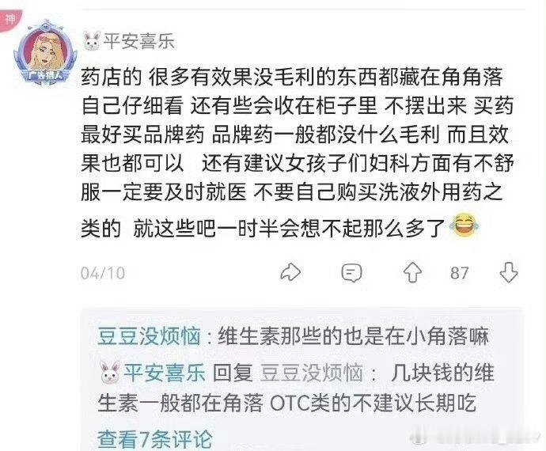Screen dimensions: 546x451
Task: Click the red 神 corner badge
Action: point(9,20)
